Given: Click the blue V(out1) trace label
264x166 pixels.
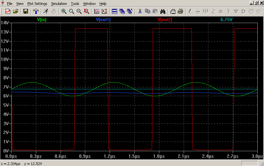Looking at the screenshot, I should click(103, 19).
